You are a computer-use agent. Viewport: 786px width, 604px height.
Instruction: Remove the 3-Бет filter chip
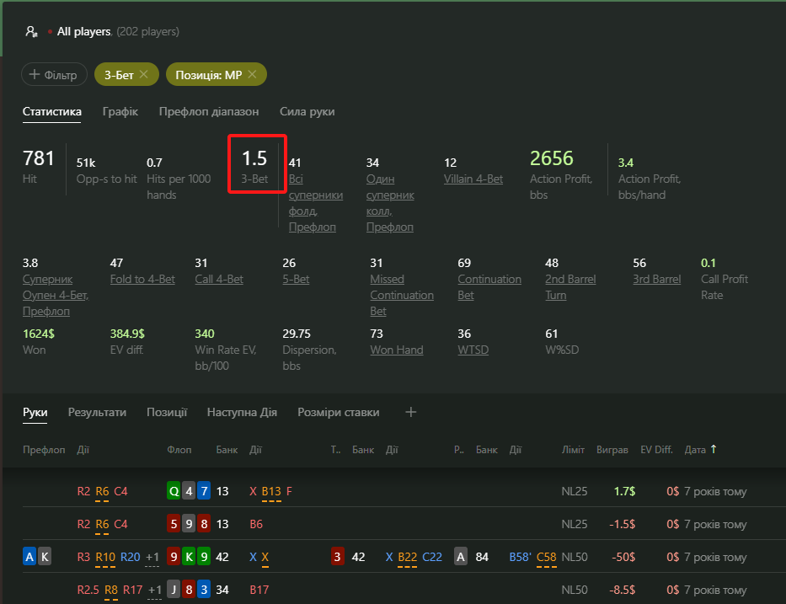point(144,74)
